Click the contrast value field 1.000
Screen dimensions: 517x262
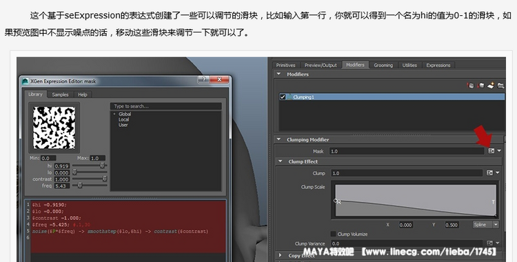point(61,179)
